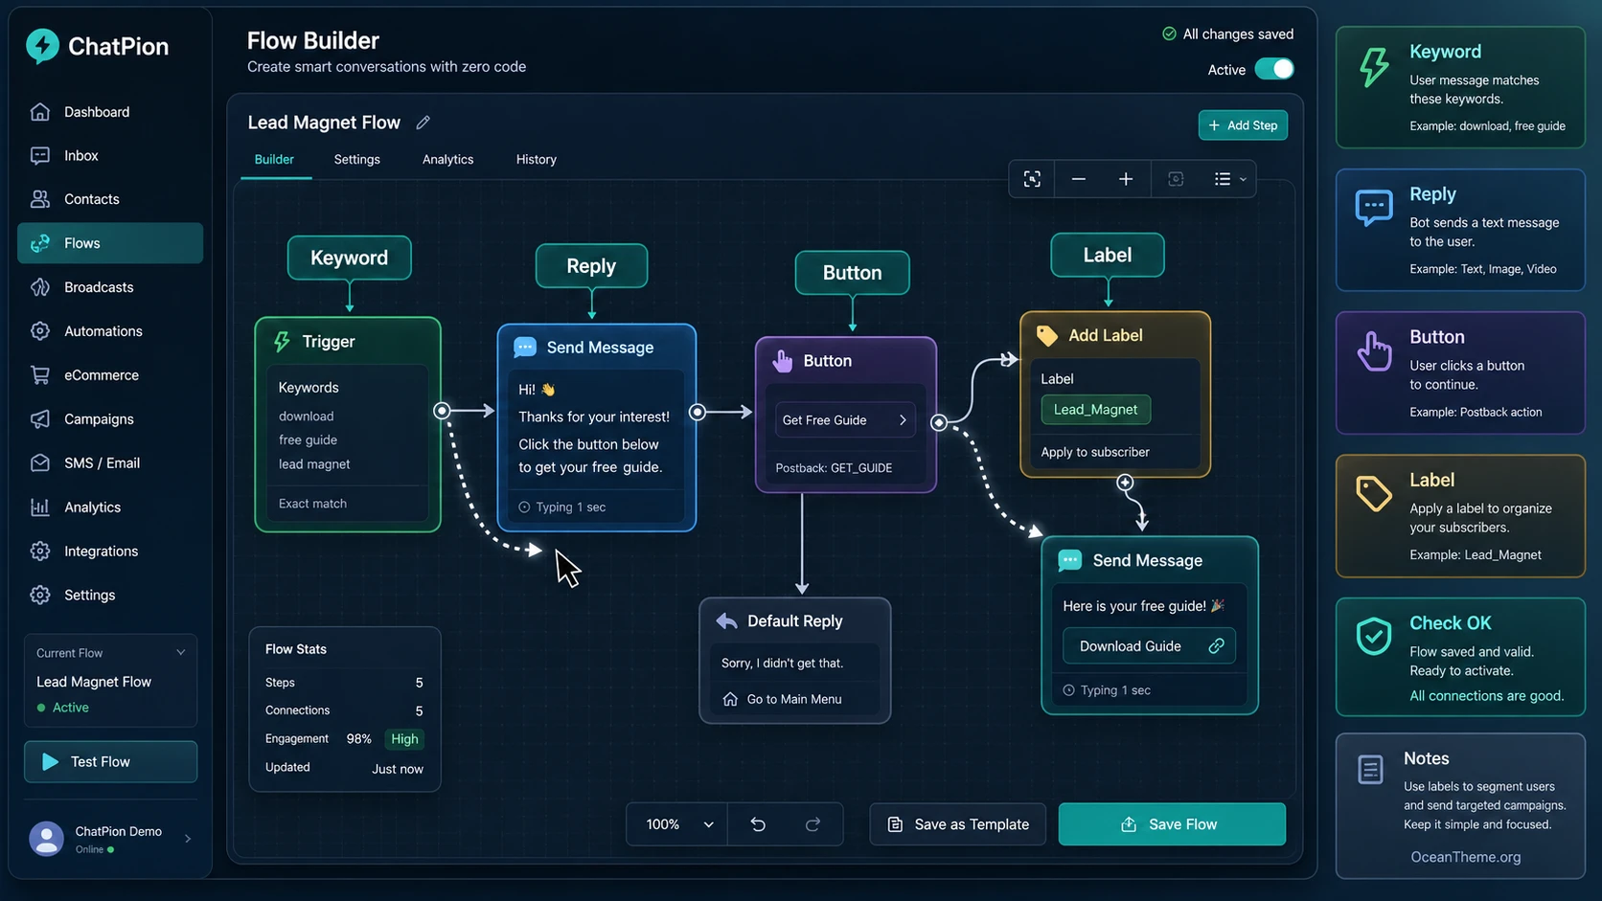Click the Add Step button
Viewport: 1602px width, 901px height.
pyautogui.click(x=1243, y=125)
